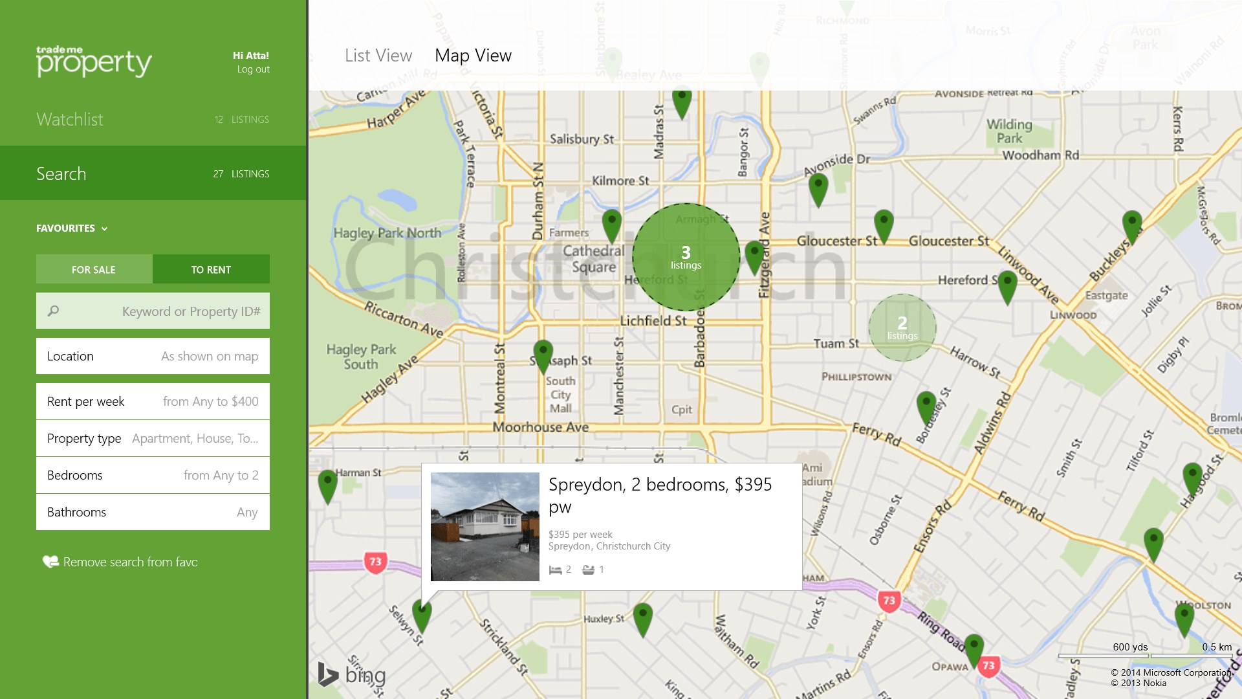
Task: Switch to List View tab
Action: 378,56
